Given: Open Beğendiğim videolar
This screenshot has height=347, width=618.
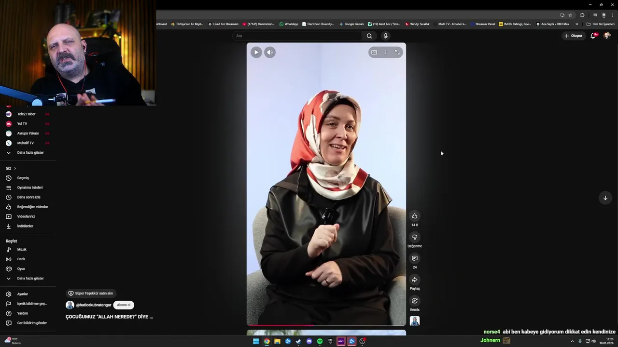Looking at the screenshot, I should tap(28, 207).
